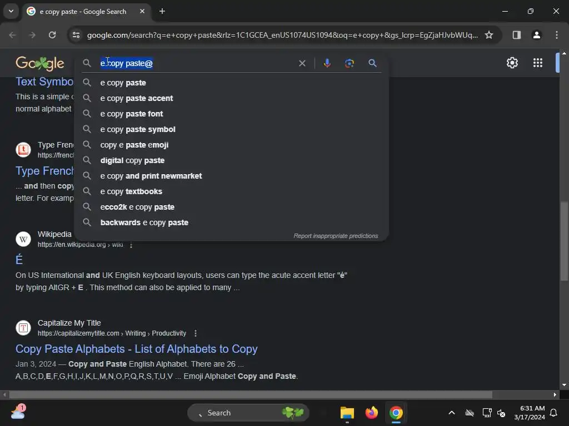This screenshot has height=426, width=569.
Task: Open Chrome profile icon
Action: click(536, 35)
